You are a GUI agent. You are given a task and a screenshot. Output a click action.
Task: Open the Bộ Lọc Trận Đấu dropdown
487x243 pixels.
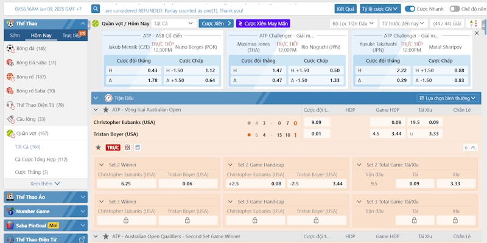coord(354,24)
